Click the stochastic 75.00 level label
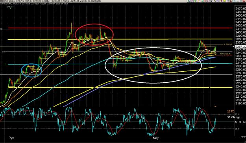This screenshot has width=246, height=143. 237,114
